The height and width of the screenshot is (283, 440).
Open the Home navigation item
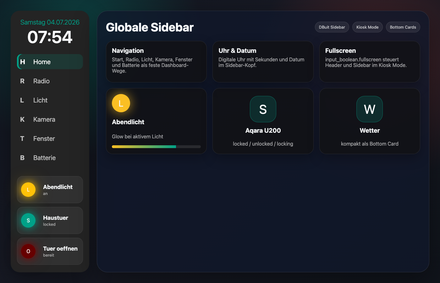click(x=50, y=62)
